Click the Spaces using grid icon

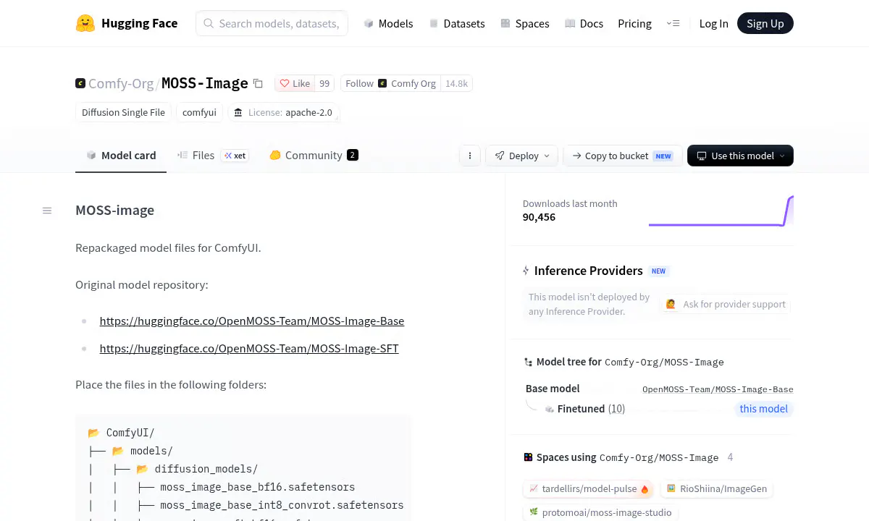(x=529, y=457)
